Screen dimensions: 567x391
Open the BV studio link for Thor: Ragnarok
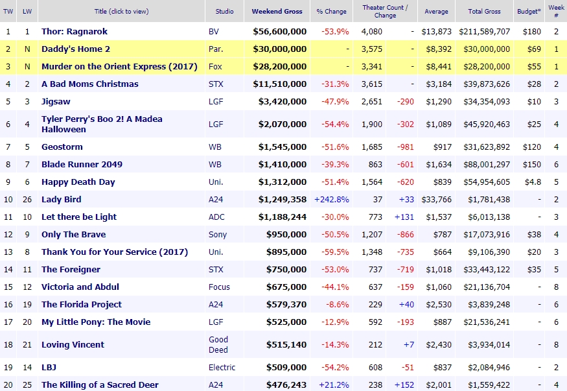(x=214, y=32)
